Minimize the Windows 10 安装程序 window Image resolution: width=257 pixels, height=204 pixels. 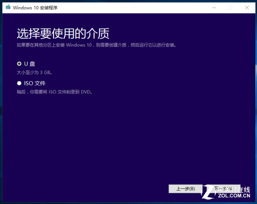point(214,8)
